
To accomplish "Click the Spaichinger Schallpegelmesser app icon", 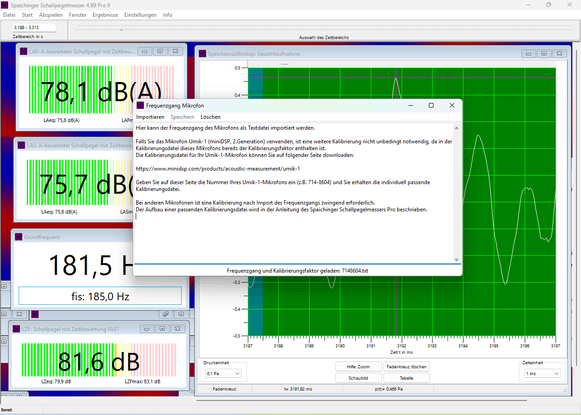I will point(5,5).
